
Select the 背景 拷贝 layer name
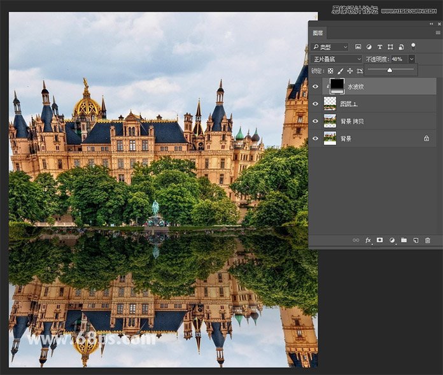[x=353, y=121]
